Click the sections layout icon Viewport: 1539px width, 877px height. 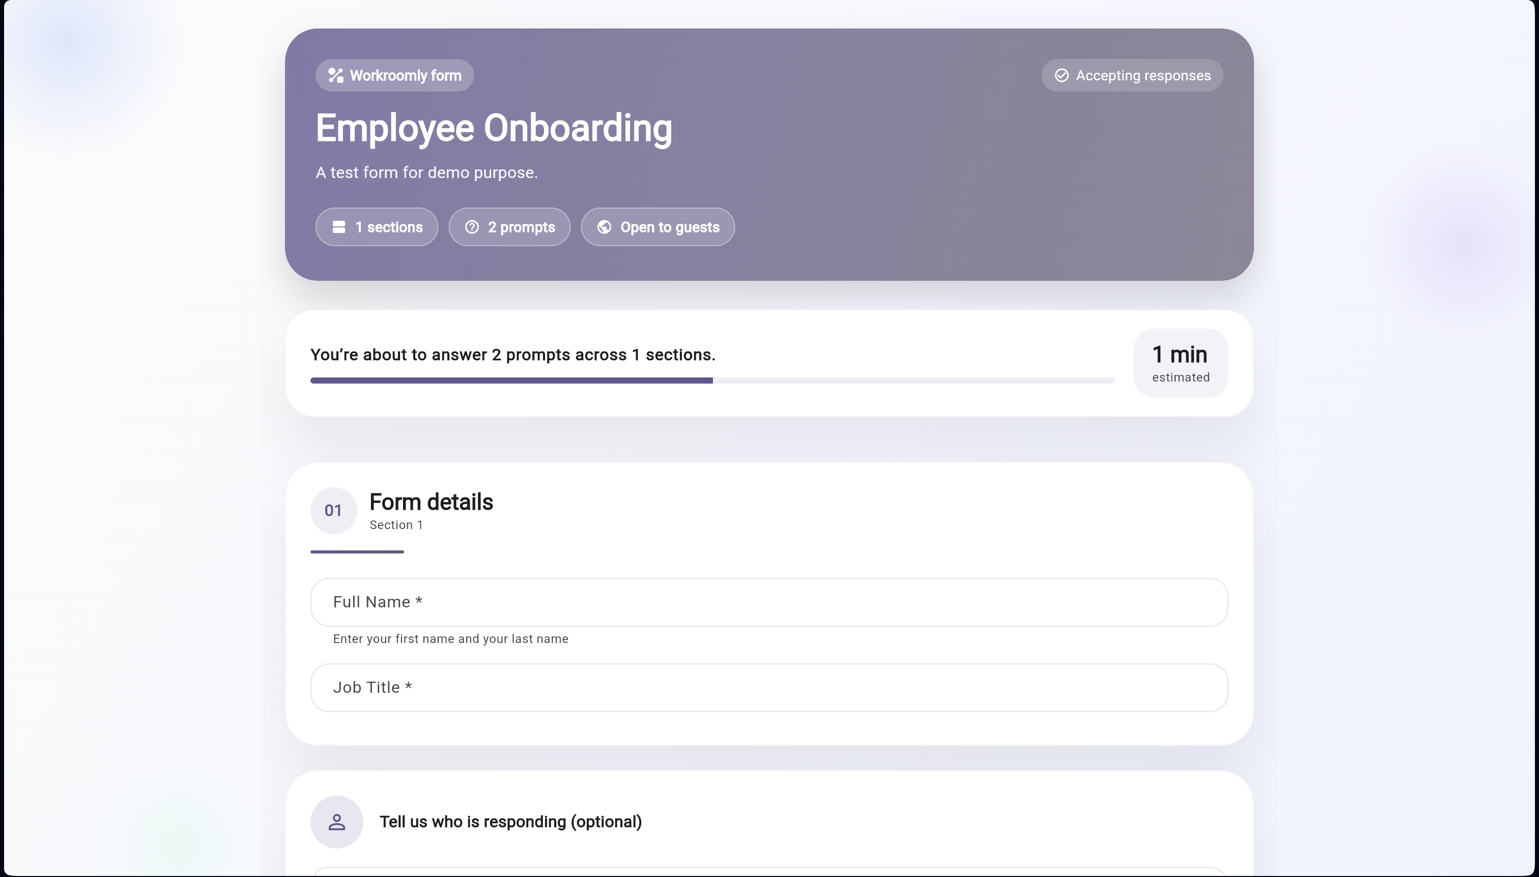pos(338,227)
